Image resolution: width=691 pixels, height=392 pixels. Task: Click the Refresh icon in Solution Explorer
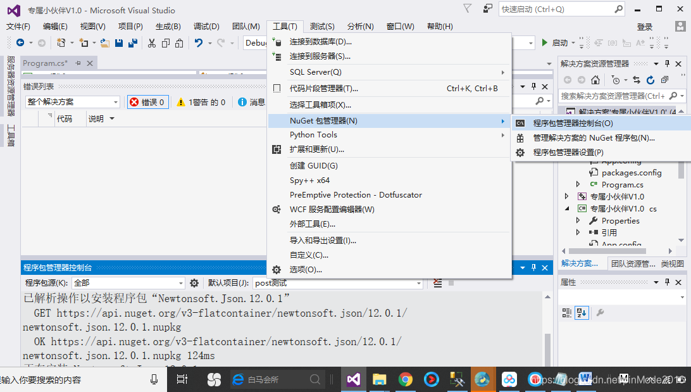pos(651,80)
